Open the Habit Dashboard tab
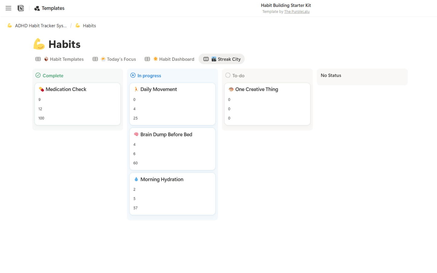437x273 pixels. 174,59
